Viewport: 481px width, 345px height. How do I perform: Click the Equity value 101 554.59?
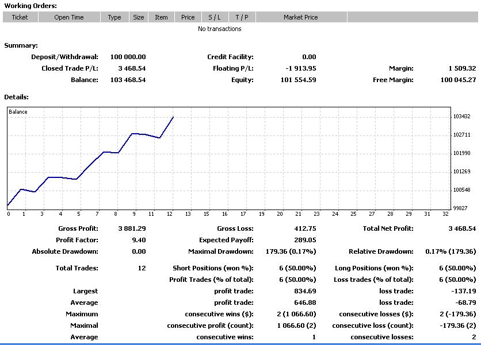pos(298,80)
